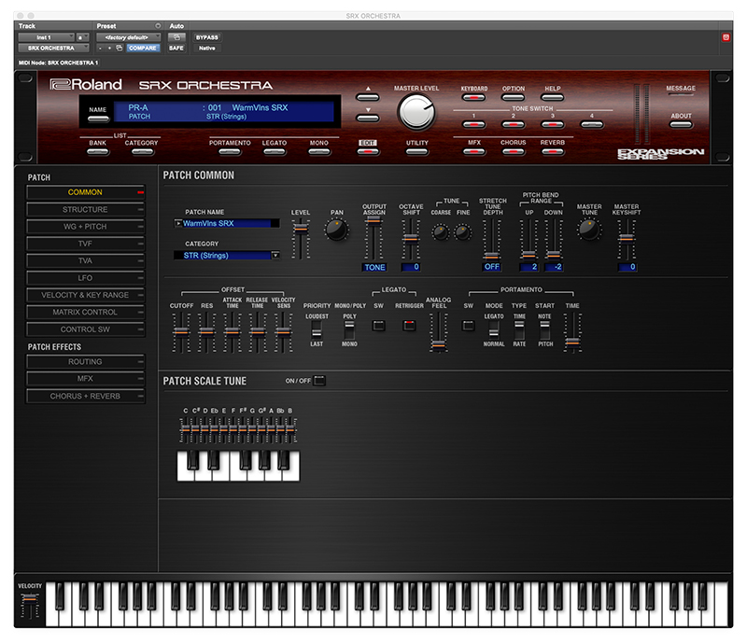Toggle the Portamento SW switch
This screenshot has height=644, width=747.
[x=469, y=326]
